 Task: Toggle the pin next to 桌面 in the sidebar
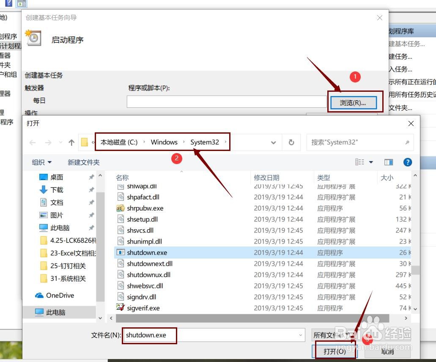pos(91,177)
